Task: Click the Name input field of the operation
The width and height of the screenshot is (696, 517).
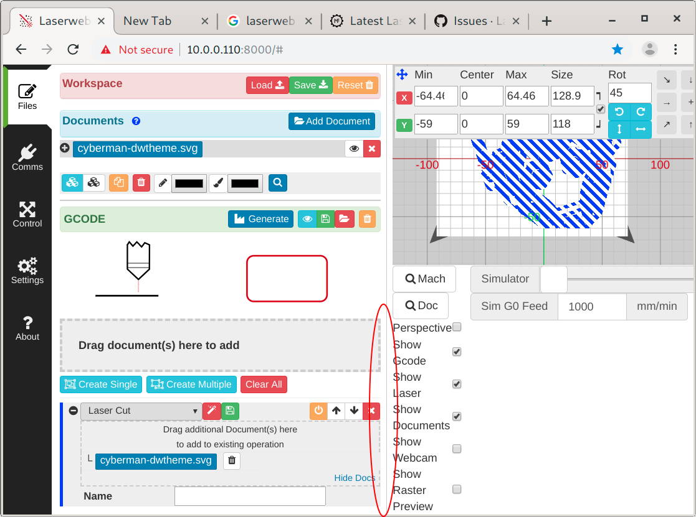Action: coord(249,496)
